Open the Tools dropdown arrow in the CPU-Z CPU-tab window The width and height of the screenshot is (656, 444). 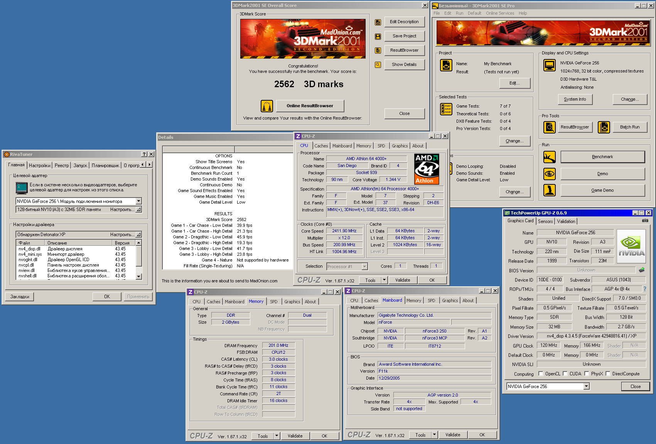[384, 280]
